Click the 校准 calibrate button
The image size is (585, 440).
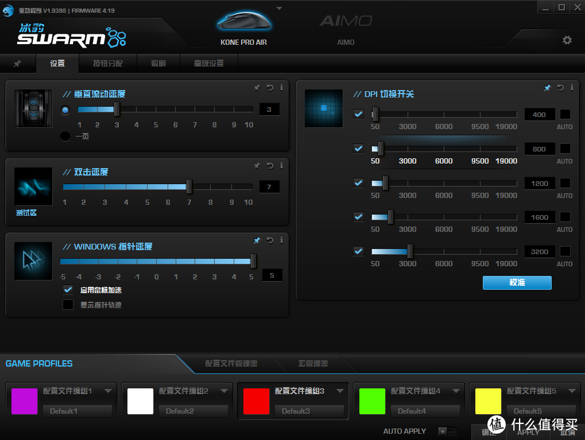[517, 283]
